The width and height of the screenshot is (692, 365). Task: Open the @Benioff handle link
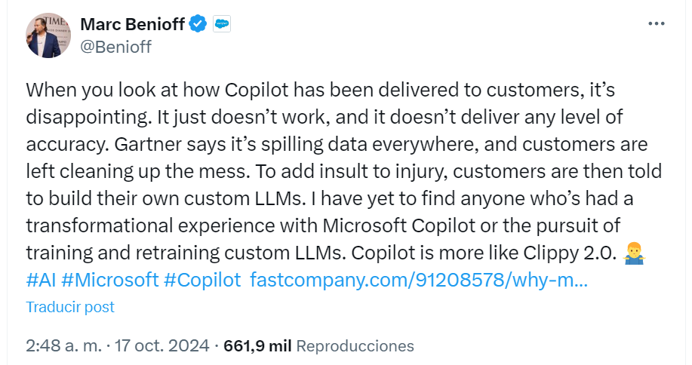[115, 47]
